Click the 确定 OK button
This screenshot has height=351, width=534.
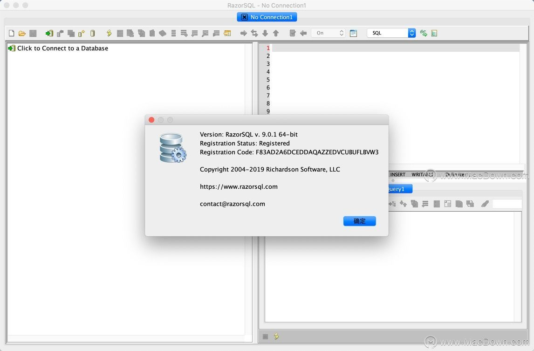tap(360, 221)
